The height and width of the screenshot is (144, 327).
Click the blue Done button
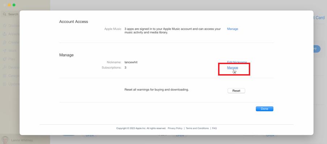point(264,109)
